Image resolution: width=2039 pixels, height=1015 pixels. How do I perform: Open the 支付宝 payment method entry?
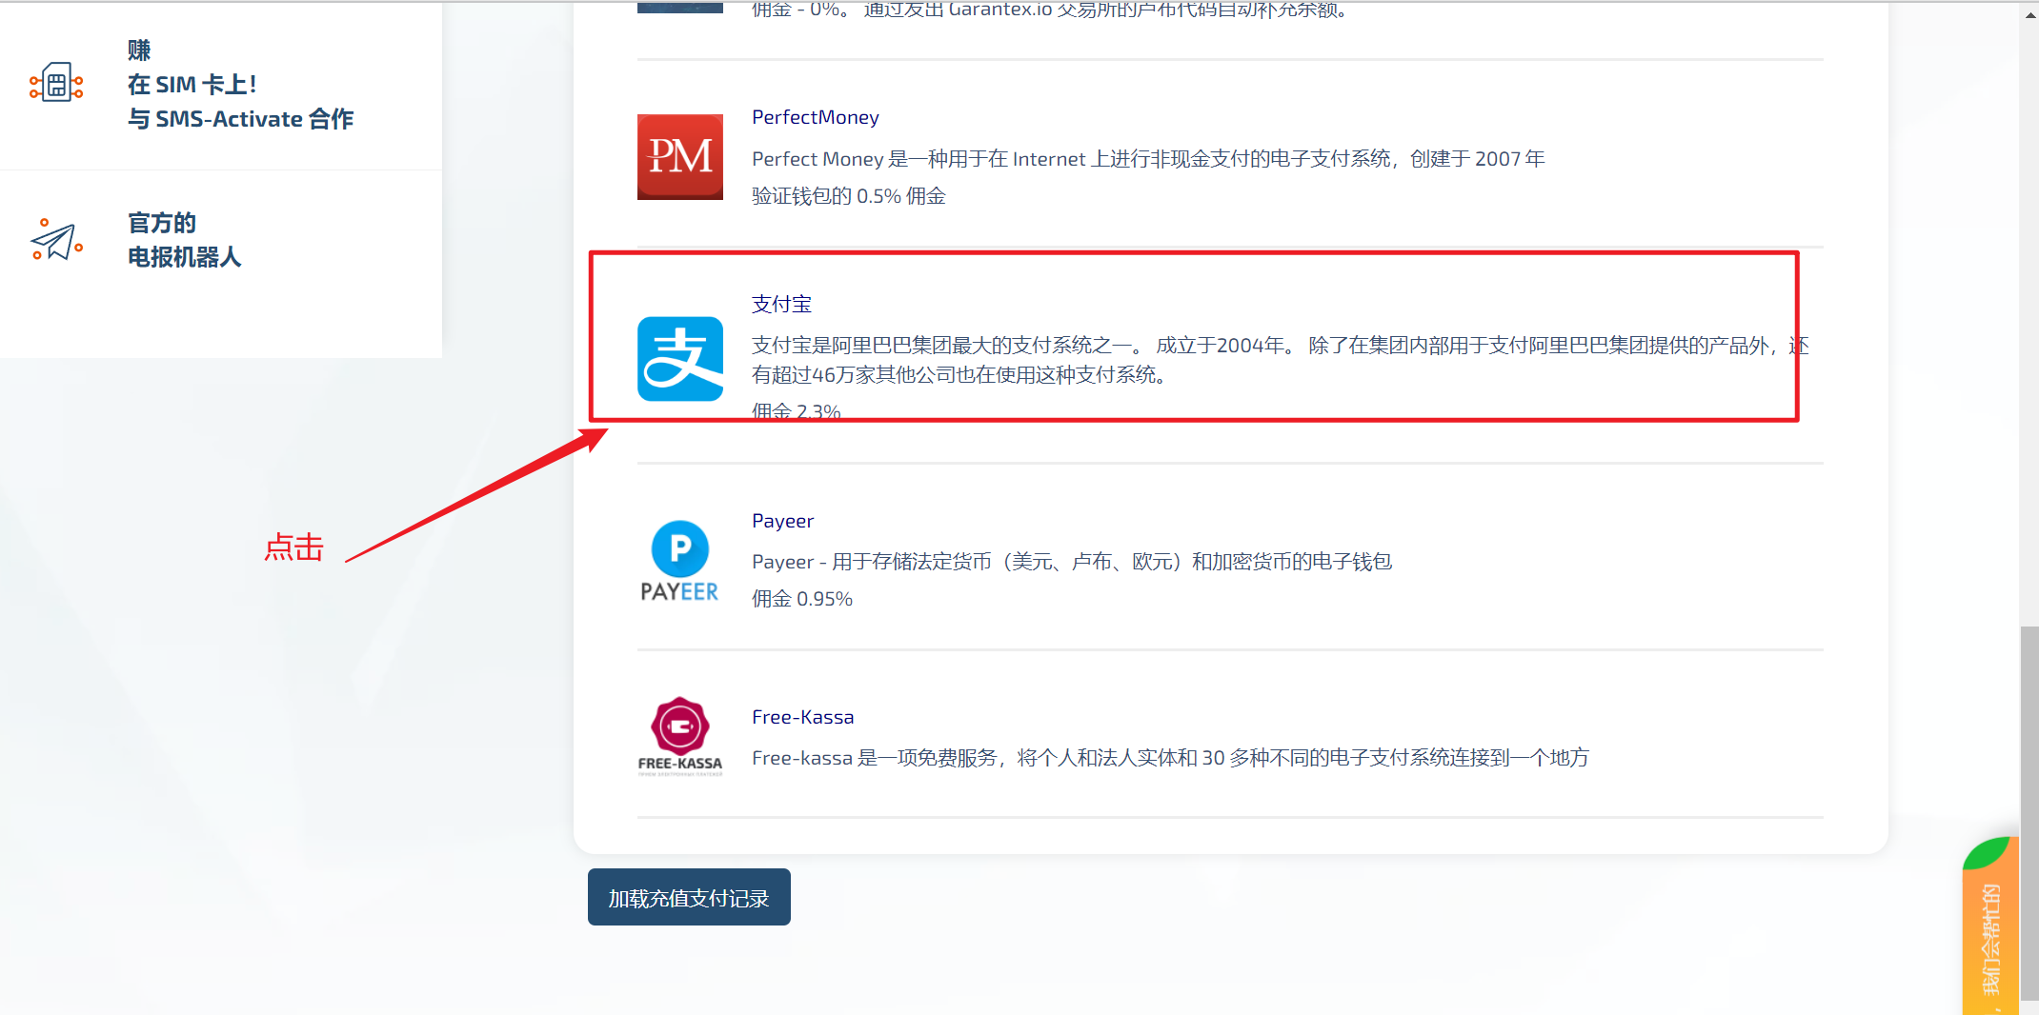click(781, 304)
